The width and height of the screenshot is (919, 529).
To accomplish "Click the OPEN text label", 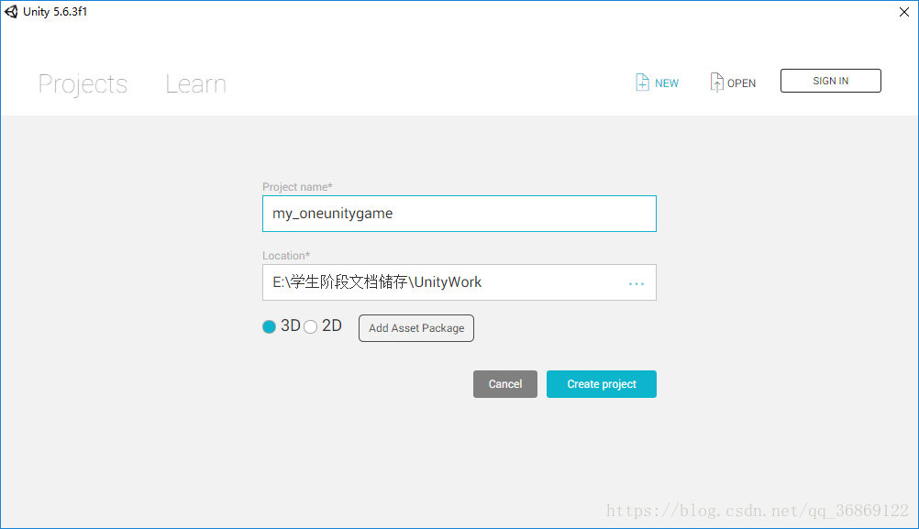I will [741, 83].
